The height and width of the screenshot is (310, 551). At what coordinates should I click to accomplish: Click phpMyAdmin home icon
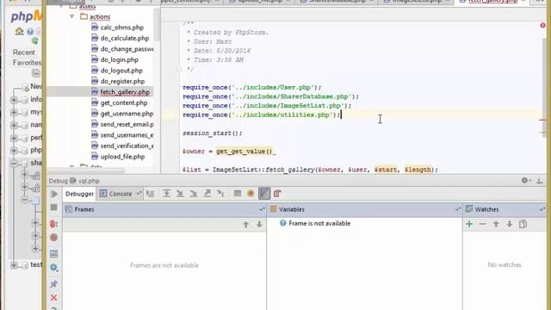coord(19,31)
